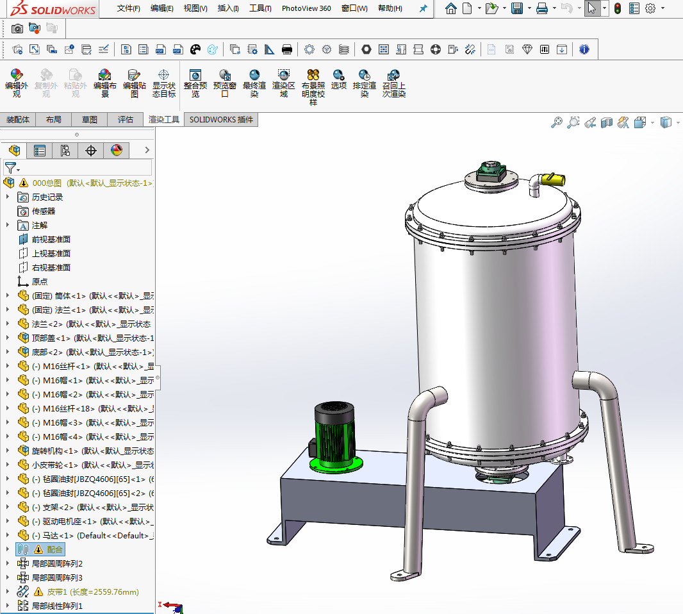The height and width of the screenshot is (614, 683).
Task: Switch to the 评估 tab
Action: click(126, 119)
